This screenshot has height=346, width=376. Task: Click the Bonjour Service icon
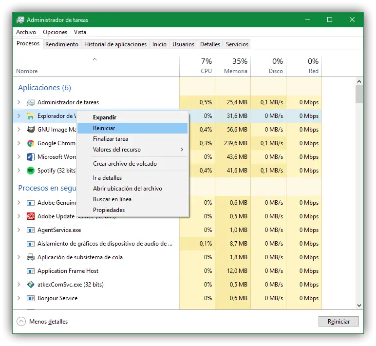tap(31, 298)
